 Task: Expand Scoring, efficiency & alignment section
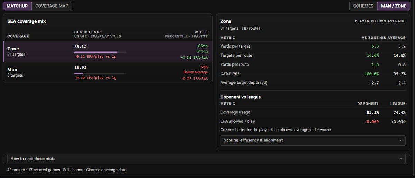313,140
